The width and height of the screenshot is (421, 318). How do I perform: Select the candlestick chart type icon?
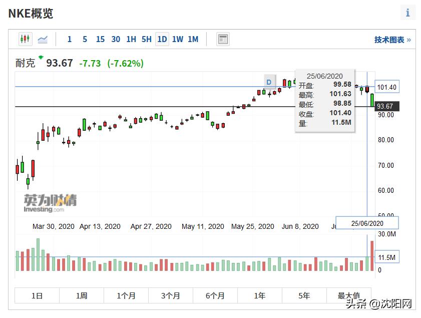point(25,39)
